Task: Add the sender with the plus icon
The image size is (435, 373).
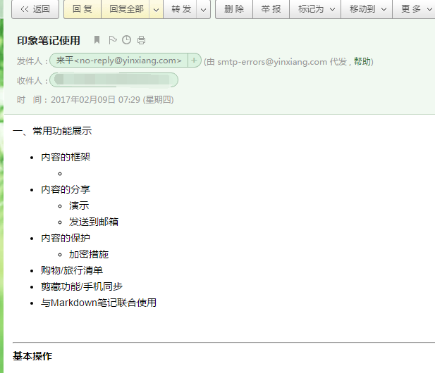Action: pyautogui.click(x=194, y=61)
